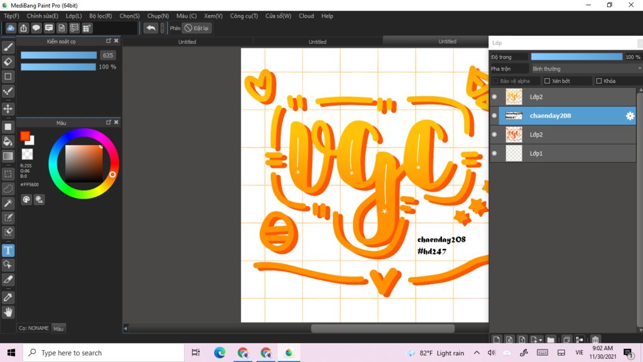Select the Magic Wand tool
Screen dimensions: 643x362
(x=8, y=203)
